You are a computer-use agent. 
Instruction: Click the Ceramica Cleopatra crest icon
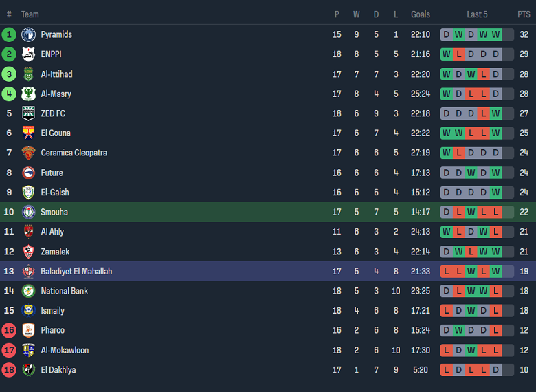(x=28, y=153)
